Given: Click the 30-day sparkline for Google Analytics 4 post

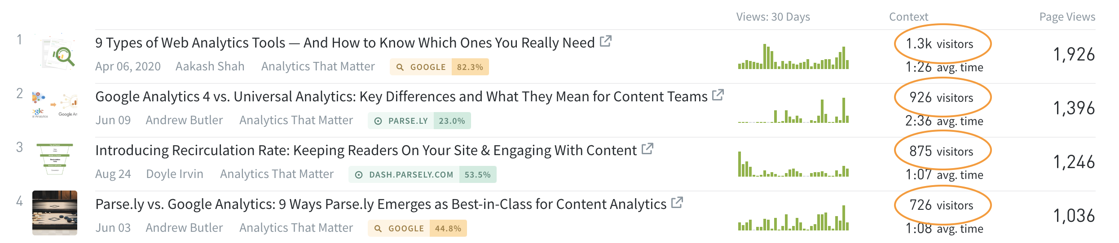Looking at the screenshot, I should pos(793,110).
